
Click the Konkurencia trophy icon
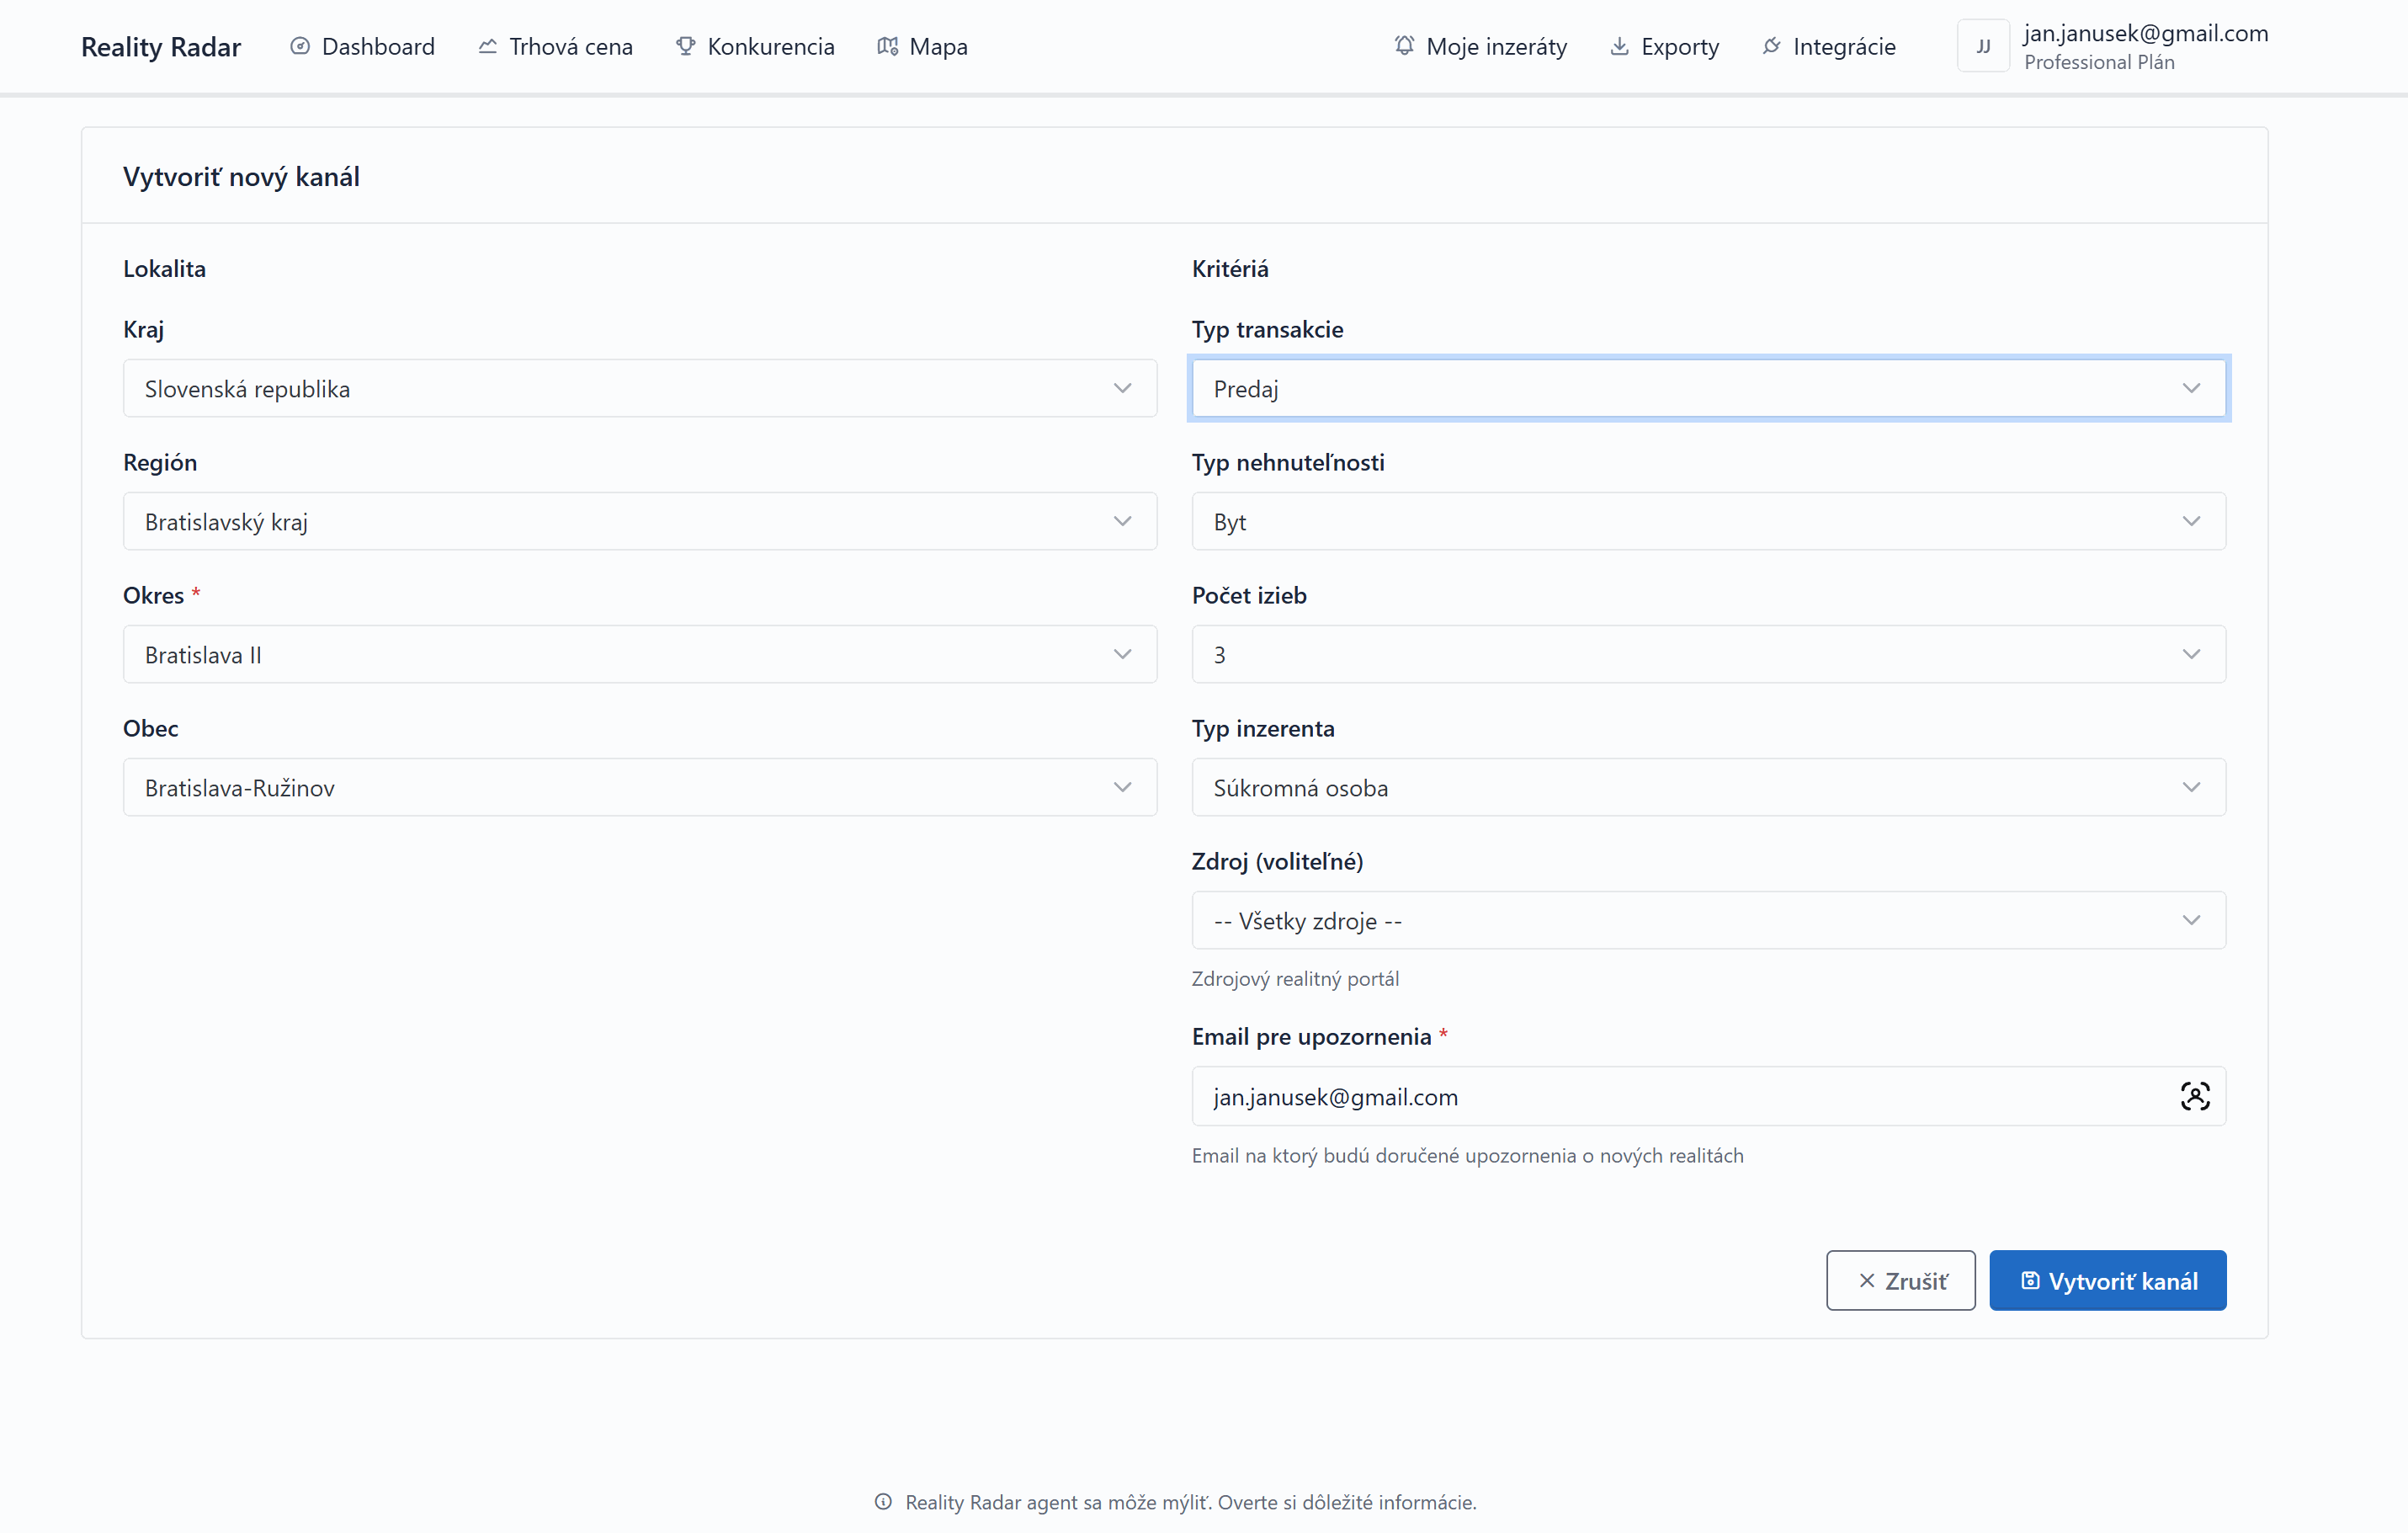pos(685,46)
